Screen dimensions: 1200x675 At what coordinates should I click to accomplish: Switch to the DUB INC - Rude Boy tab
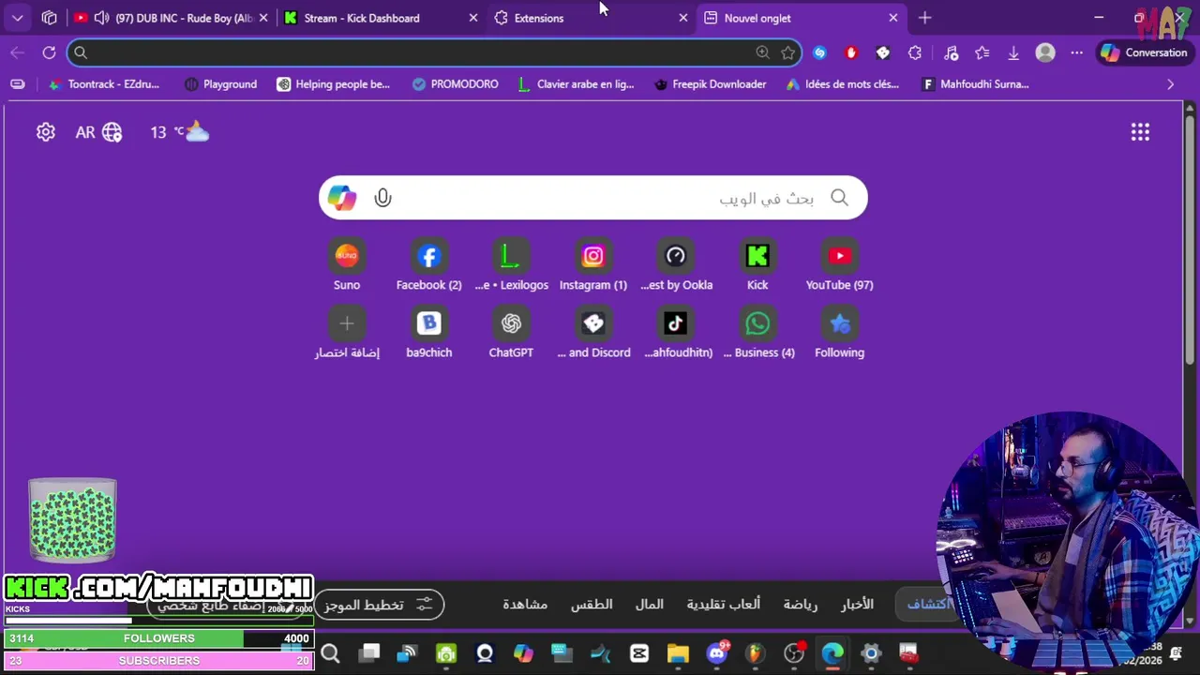pyautogui.click(x=183, y=18)
